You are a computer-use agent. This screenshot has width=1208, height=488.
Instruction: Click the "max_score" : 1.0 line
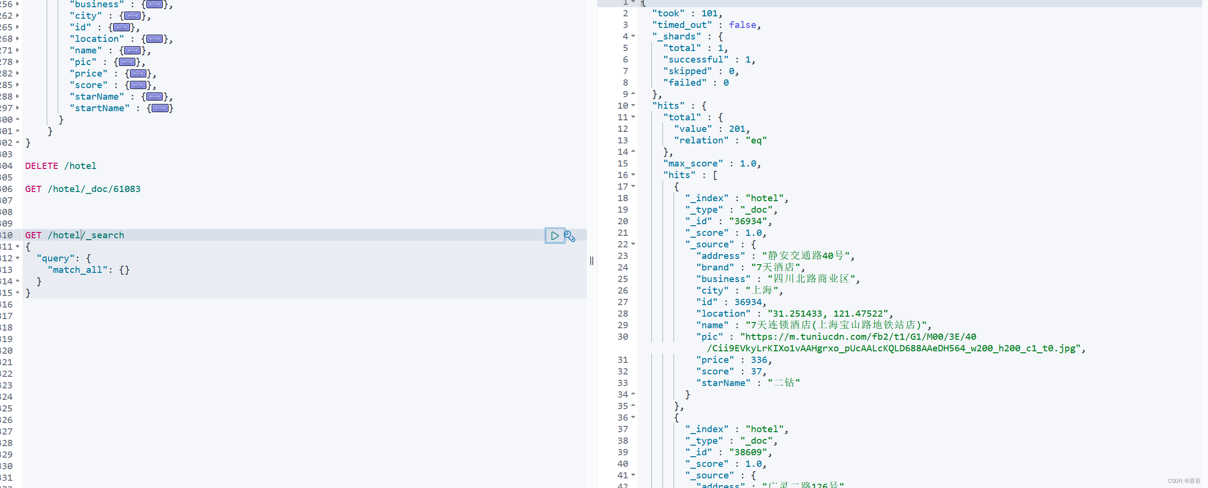click(712, 164)
